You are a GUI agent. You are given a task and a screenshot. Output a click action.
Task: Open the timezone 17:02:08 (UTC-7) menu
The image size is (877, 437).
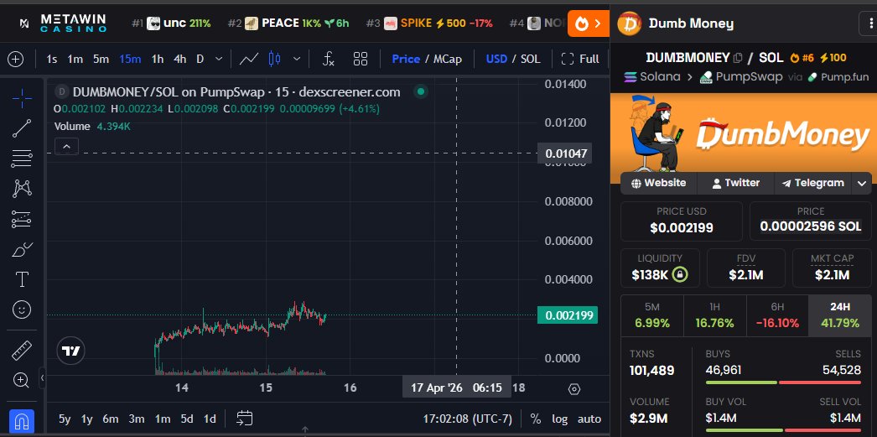tap(467, 419)
